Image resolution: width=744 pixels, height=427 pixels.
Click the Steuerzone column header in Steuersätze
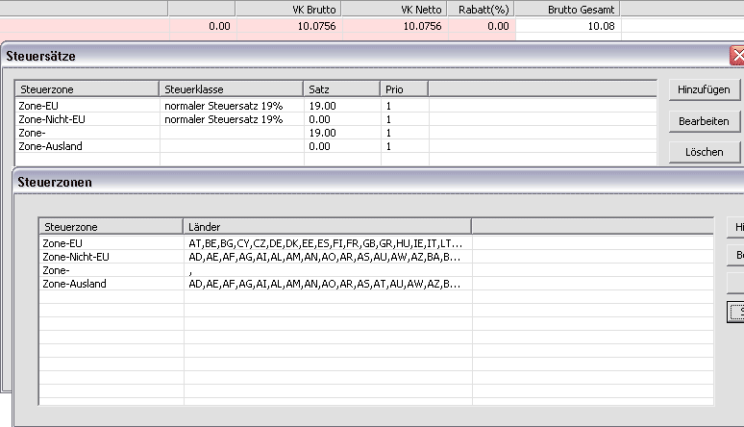point(87,89)
